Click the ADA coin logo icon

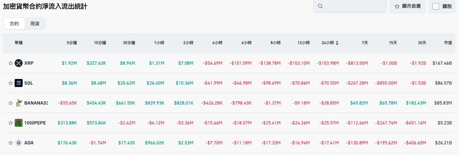tap(19, 143)
